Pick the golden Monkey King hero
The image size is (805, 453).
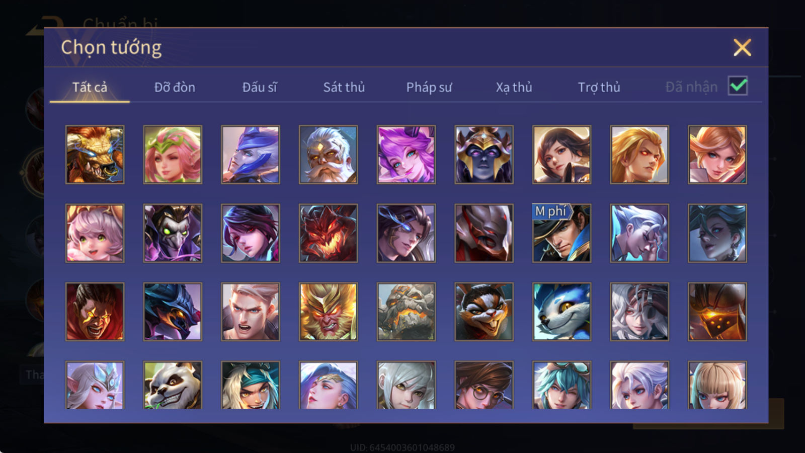coord(328,312)
